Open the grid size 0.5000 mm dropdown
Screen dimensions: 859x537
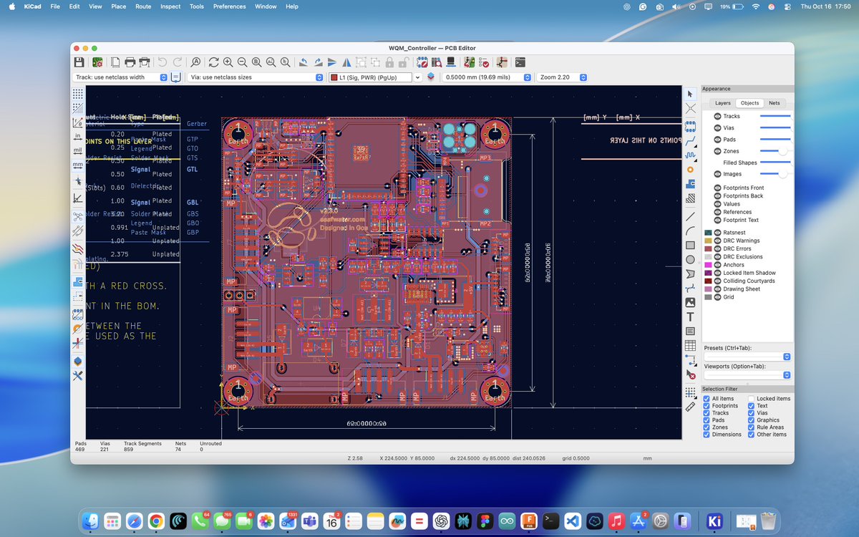pyautogui.click(x=487, y=77)
